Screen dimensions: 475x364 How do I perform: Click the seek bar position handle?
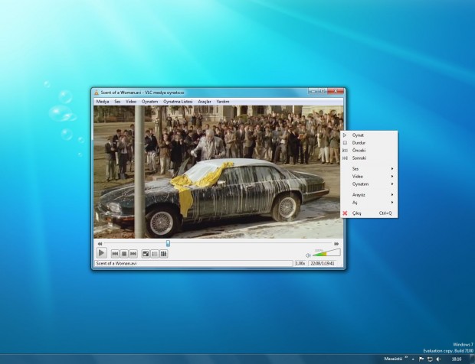pyautogui.click(x=168, y=243)
